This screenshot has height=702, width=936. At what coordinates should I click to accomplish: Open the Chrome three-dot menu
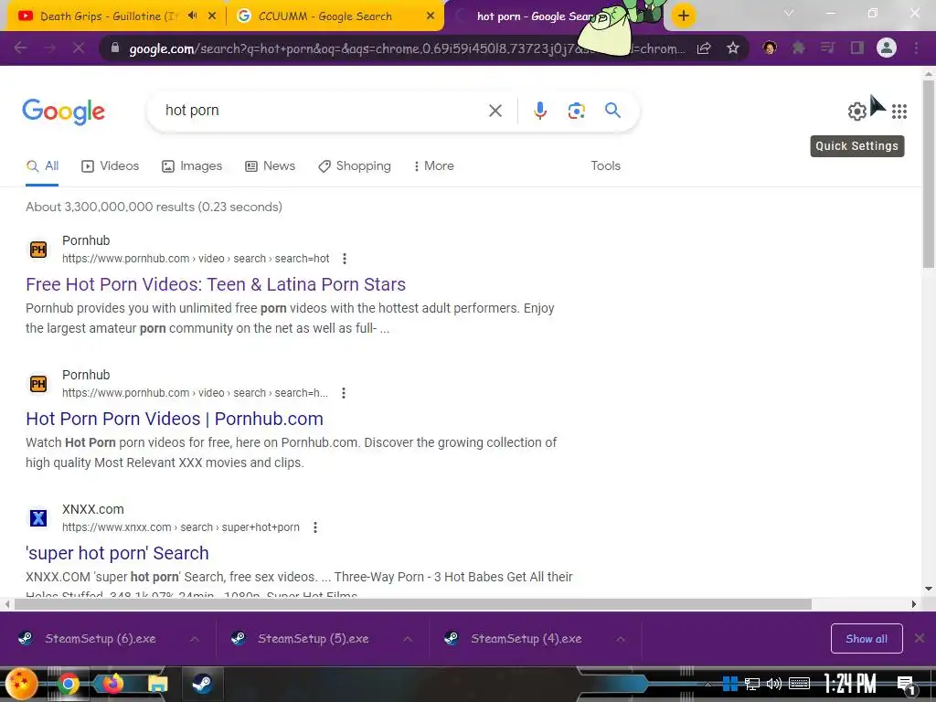click(916, 48)
